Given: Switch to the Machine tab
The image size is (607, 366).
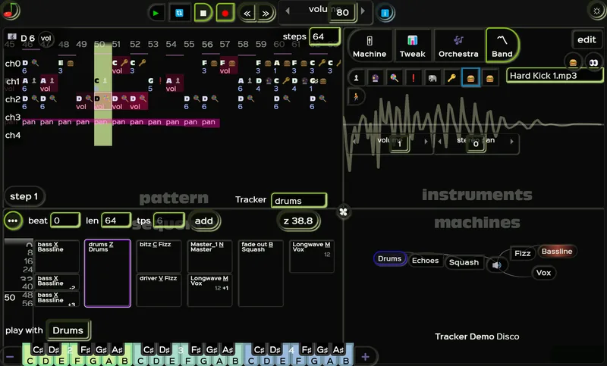Looking at the screenshot, I should click(x=370, y=45).
